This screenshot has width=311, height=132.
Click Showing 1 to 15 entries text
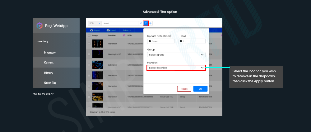[x=102, y=112]
